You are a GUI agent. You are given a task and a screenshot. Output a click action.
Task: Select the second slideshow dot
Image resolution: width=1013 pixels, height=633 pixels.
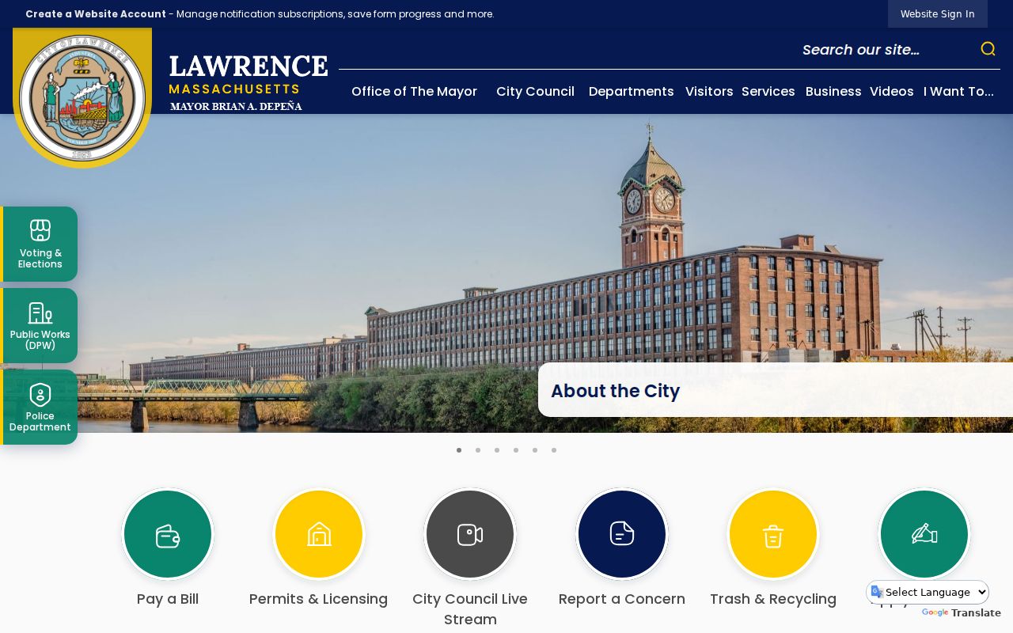pos(478,450)
